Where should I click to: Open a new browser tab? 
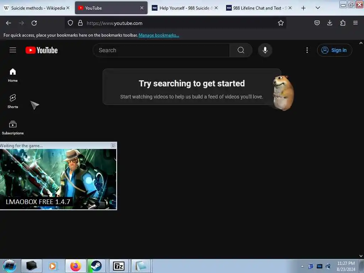[303, 8]
